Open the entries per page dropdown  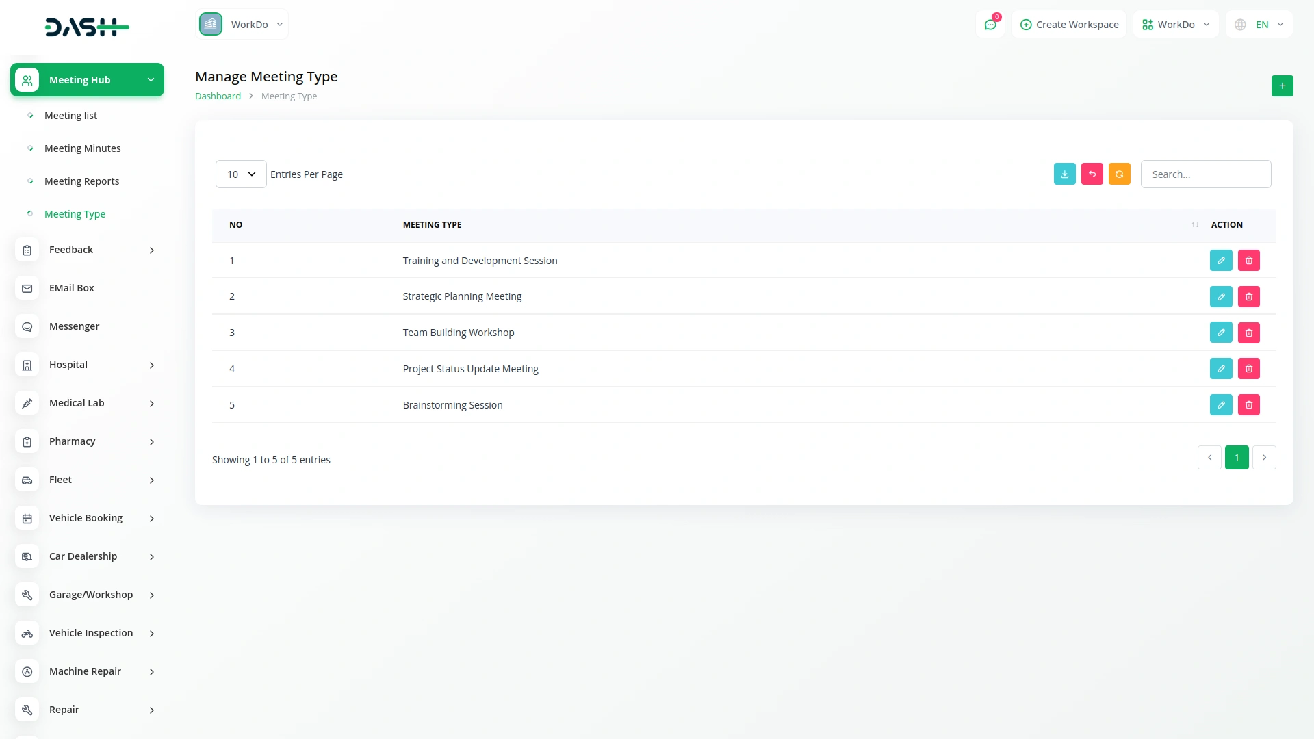pyautogui.click(x=241, y=174)
